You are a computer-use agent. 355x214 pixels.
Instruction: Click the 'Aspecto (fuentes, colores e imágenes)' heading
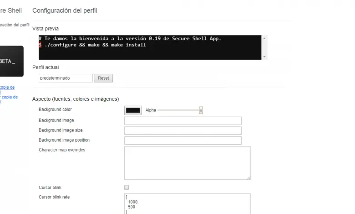[x=76, y=99]
